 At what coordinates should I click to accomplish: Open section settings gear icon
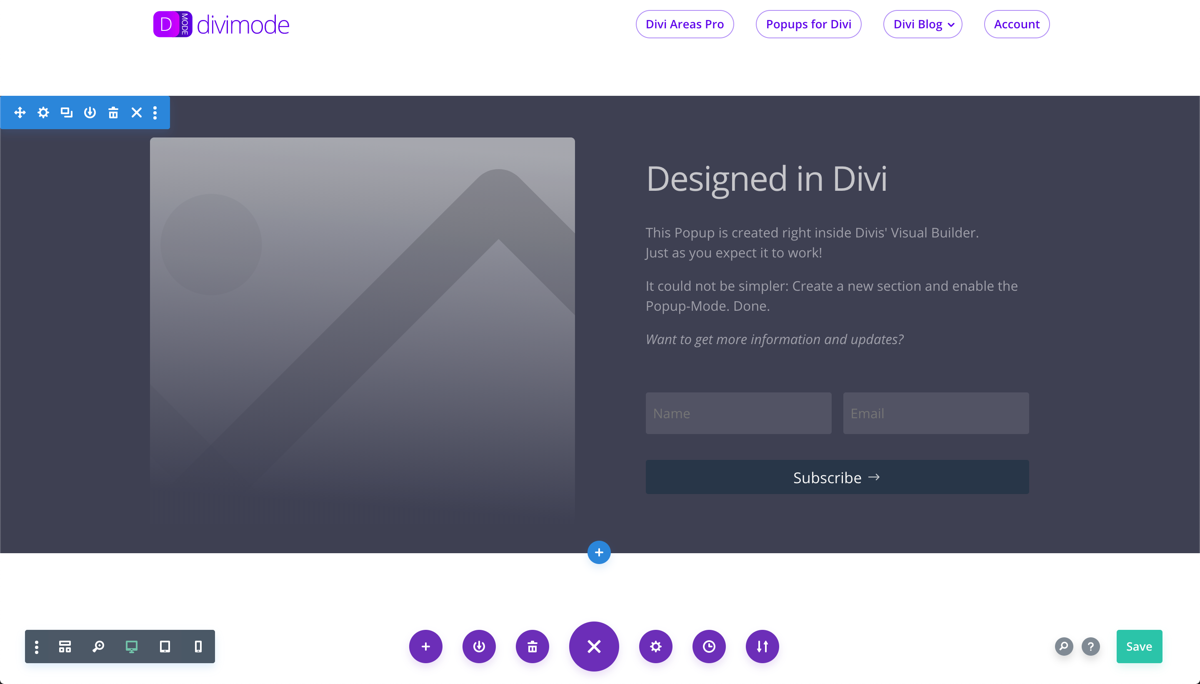(43, 112)
